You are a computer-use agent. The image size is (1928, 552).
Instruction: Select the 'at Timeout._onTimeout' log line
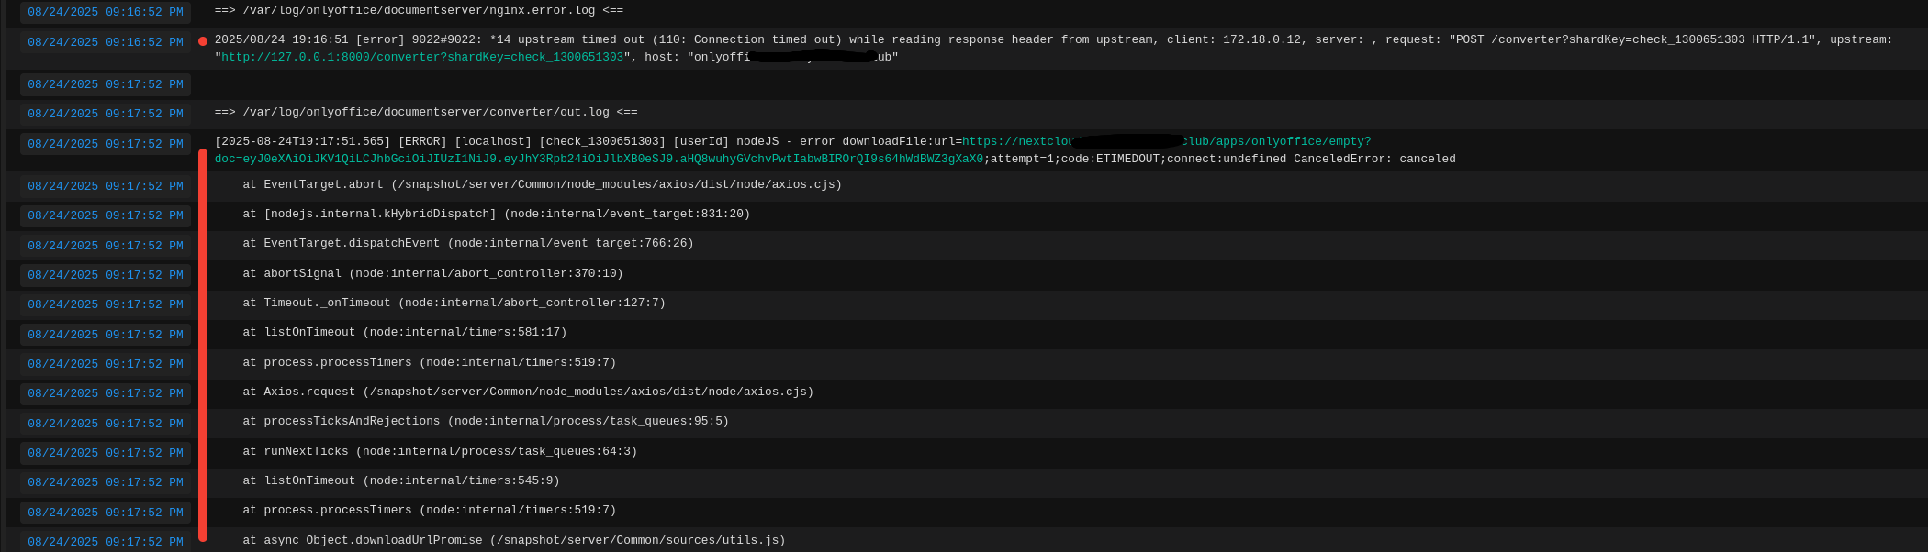tap(454, 303)
